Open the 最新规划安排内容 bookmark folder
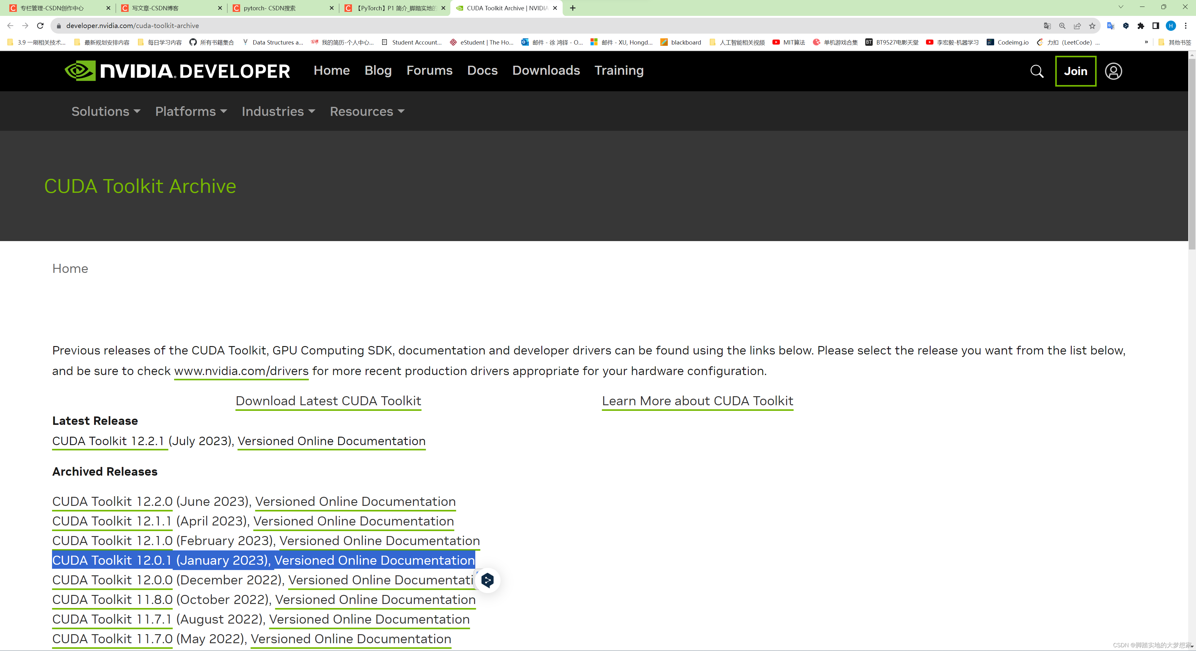This screenshot has height=651, width=1196. (102, 42)
